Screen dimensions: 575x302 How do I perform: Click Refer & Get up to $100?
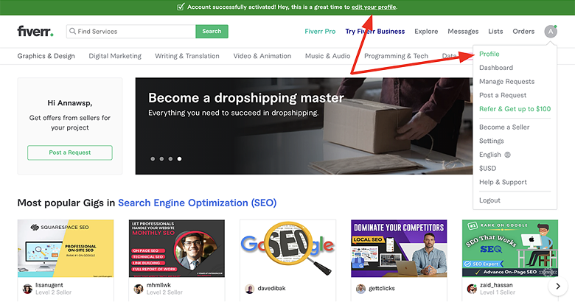pos(515,109)
